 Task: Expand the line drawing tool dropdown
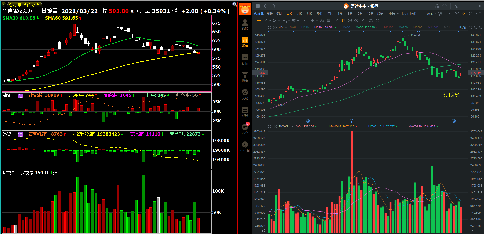[x=270, y=21]
